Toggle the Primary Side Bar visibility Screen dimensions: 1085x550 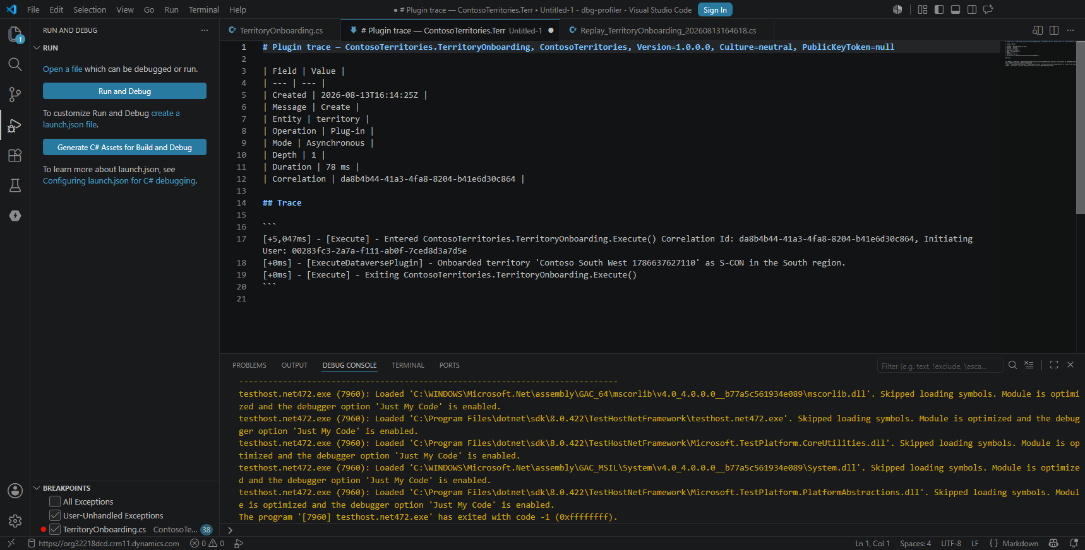(939, 9)
